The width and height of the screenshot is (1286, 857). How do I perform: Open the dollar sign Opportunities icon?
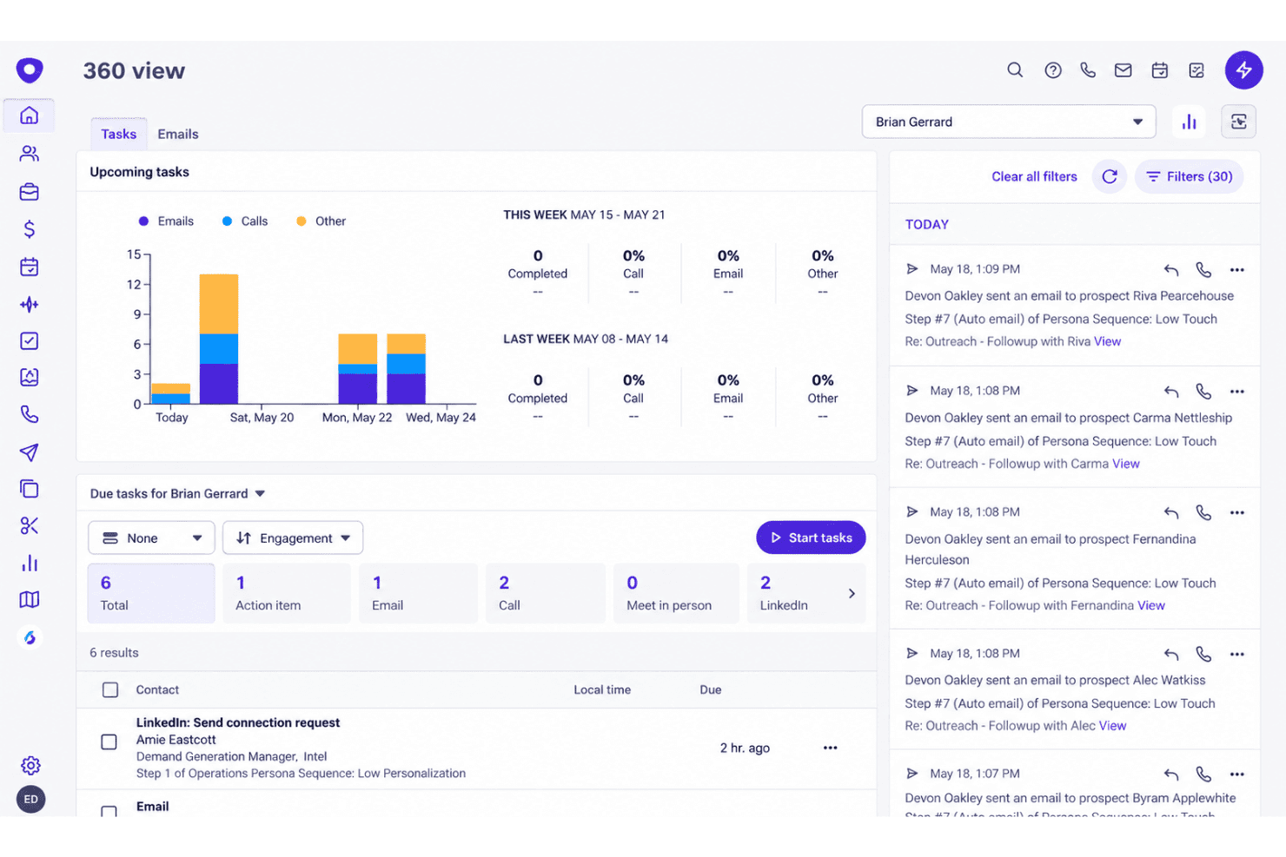pyautogui.click(x=30, y=229)
